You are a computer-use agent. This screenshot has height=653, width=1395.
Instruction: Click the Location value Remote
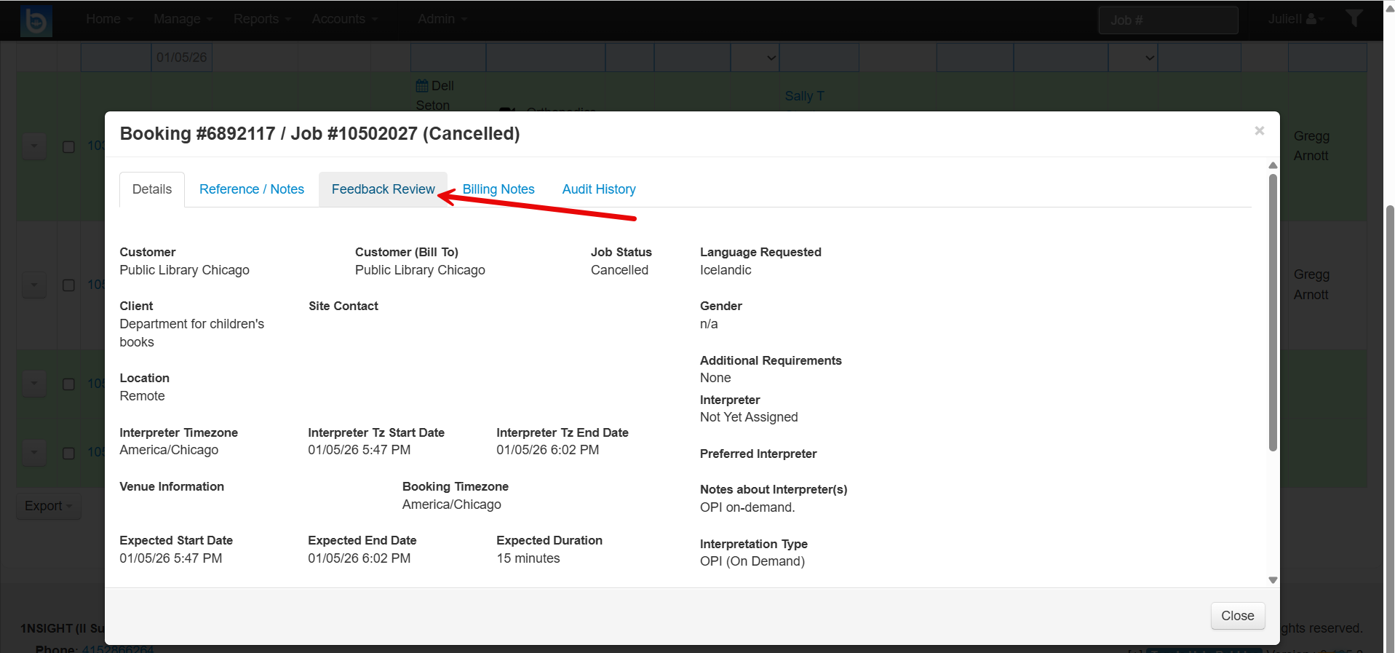[x=142, y=396]
